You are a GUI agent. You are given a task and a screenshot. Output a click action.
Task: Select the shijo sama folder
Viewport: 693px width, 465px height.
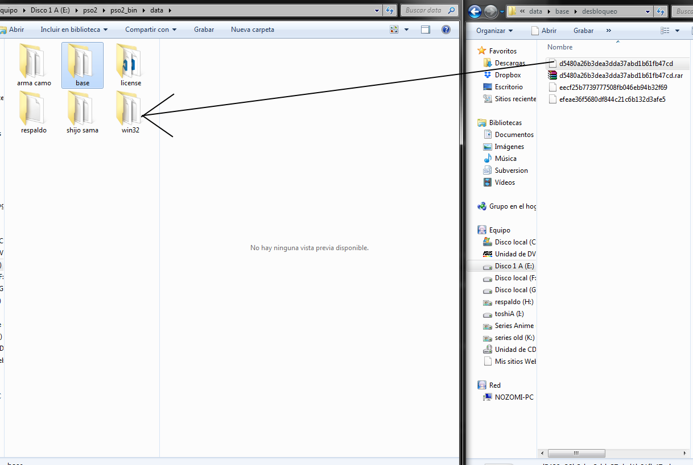82,111
